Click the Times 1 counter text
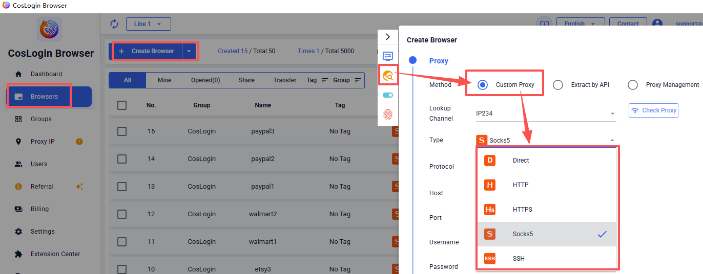The width and height of the screenshot is (703, 274). click(308, 51)
